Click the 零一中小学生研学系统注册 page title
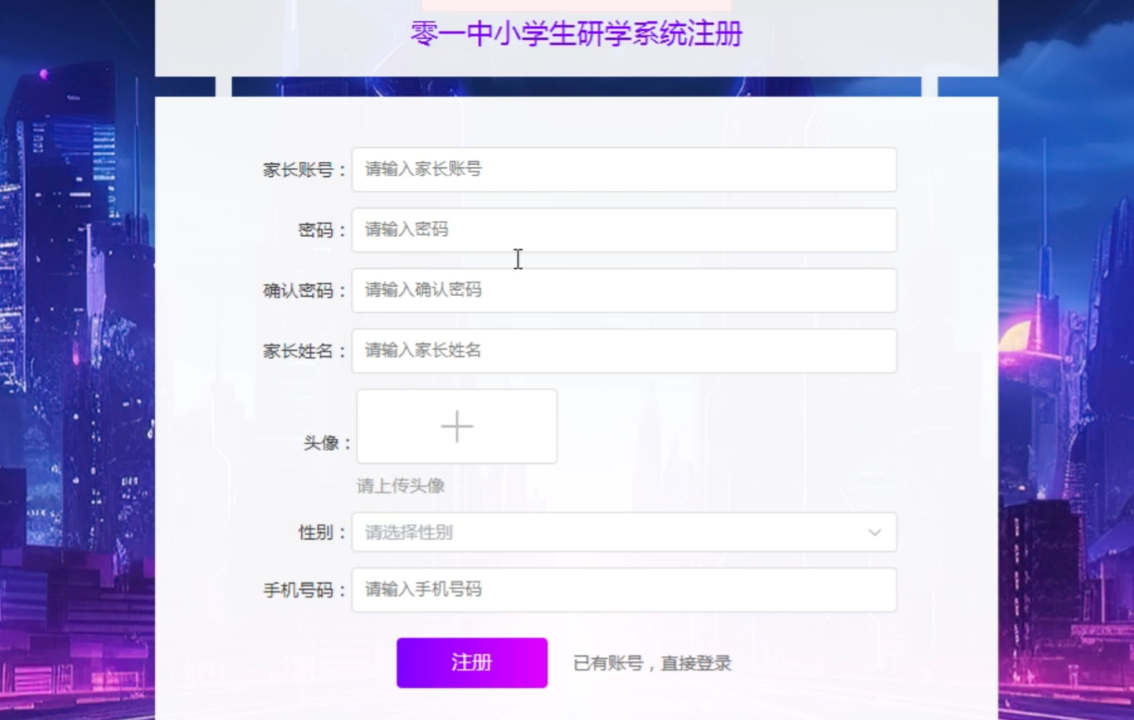Screen dimensions: 1134x720 [576, 34]
